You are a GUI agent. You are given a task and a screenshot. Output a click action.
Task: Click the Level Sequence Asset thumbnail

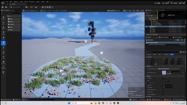tap(164, 73)
